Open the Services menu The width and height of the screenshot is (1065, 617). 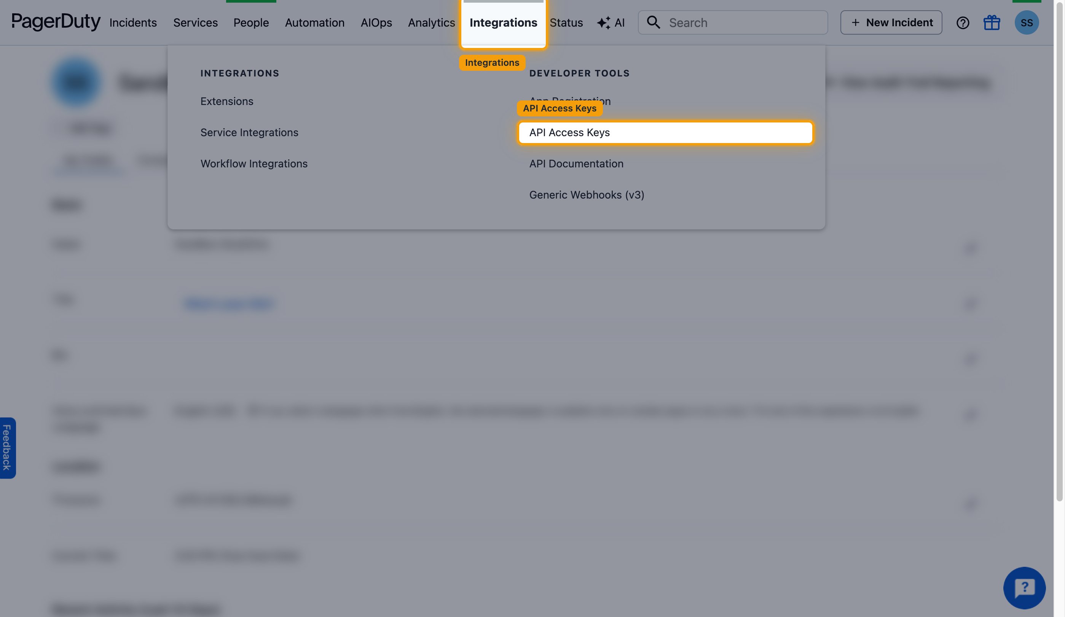coord(195,22)
